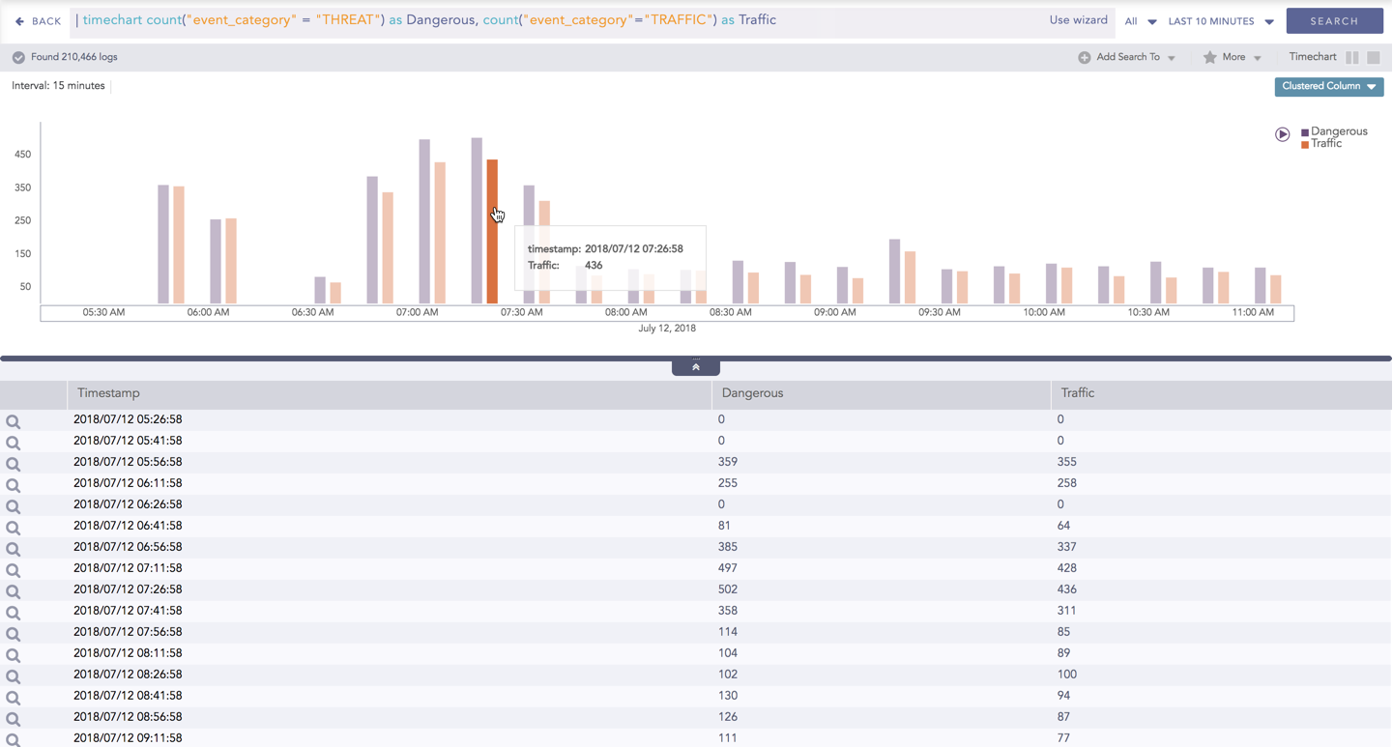Click the play icon beside the legend
This screenshot has height=747, width=1393.
(1282, 134)
